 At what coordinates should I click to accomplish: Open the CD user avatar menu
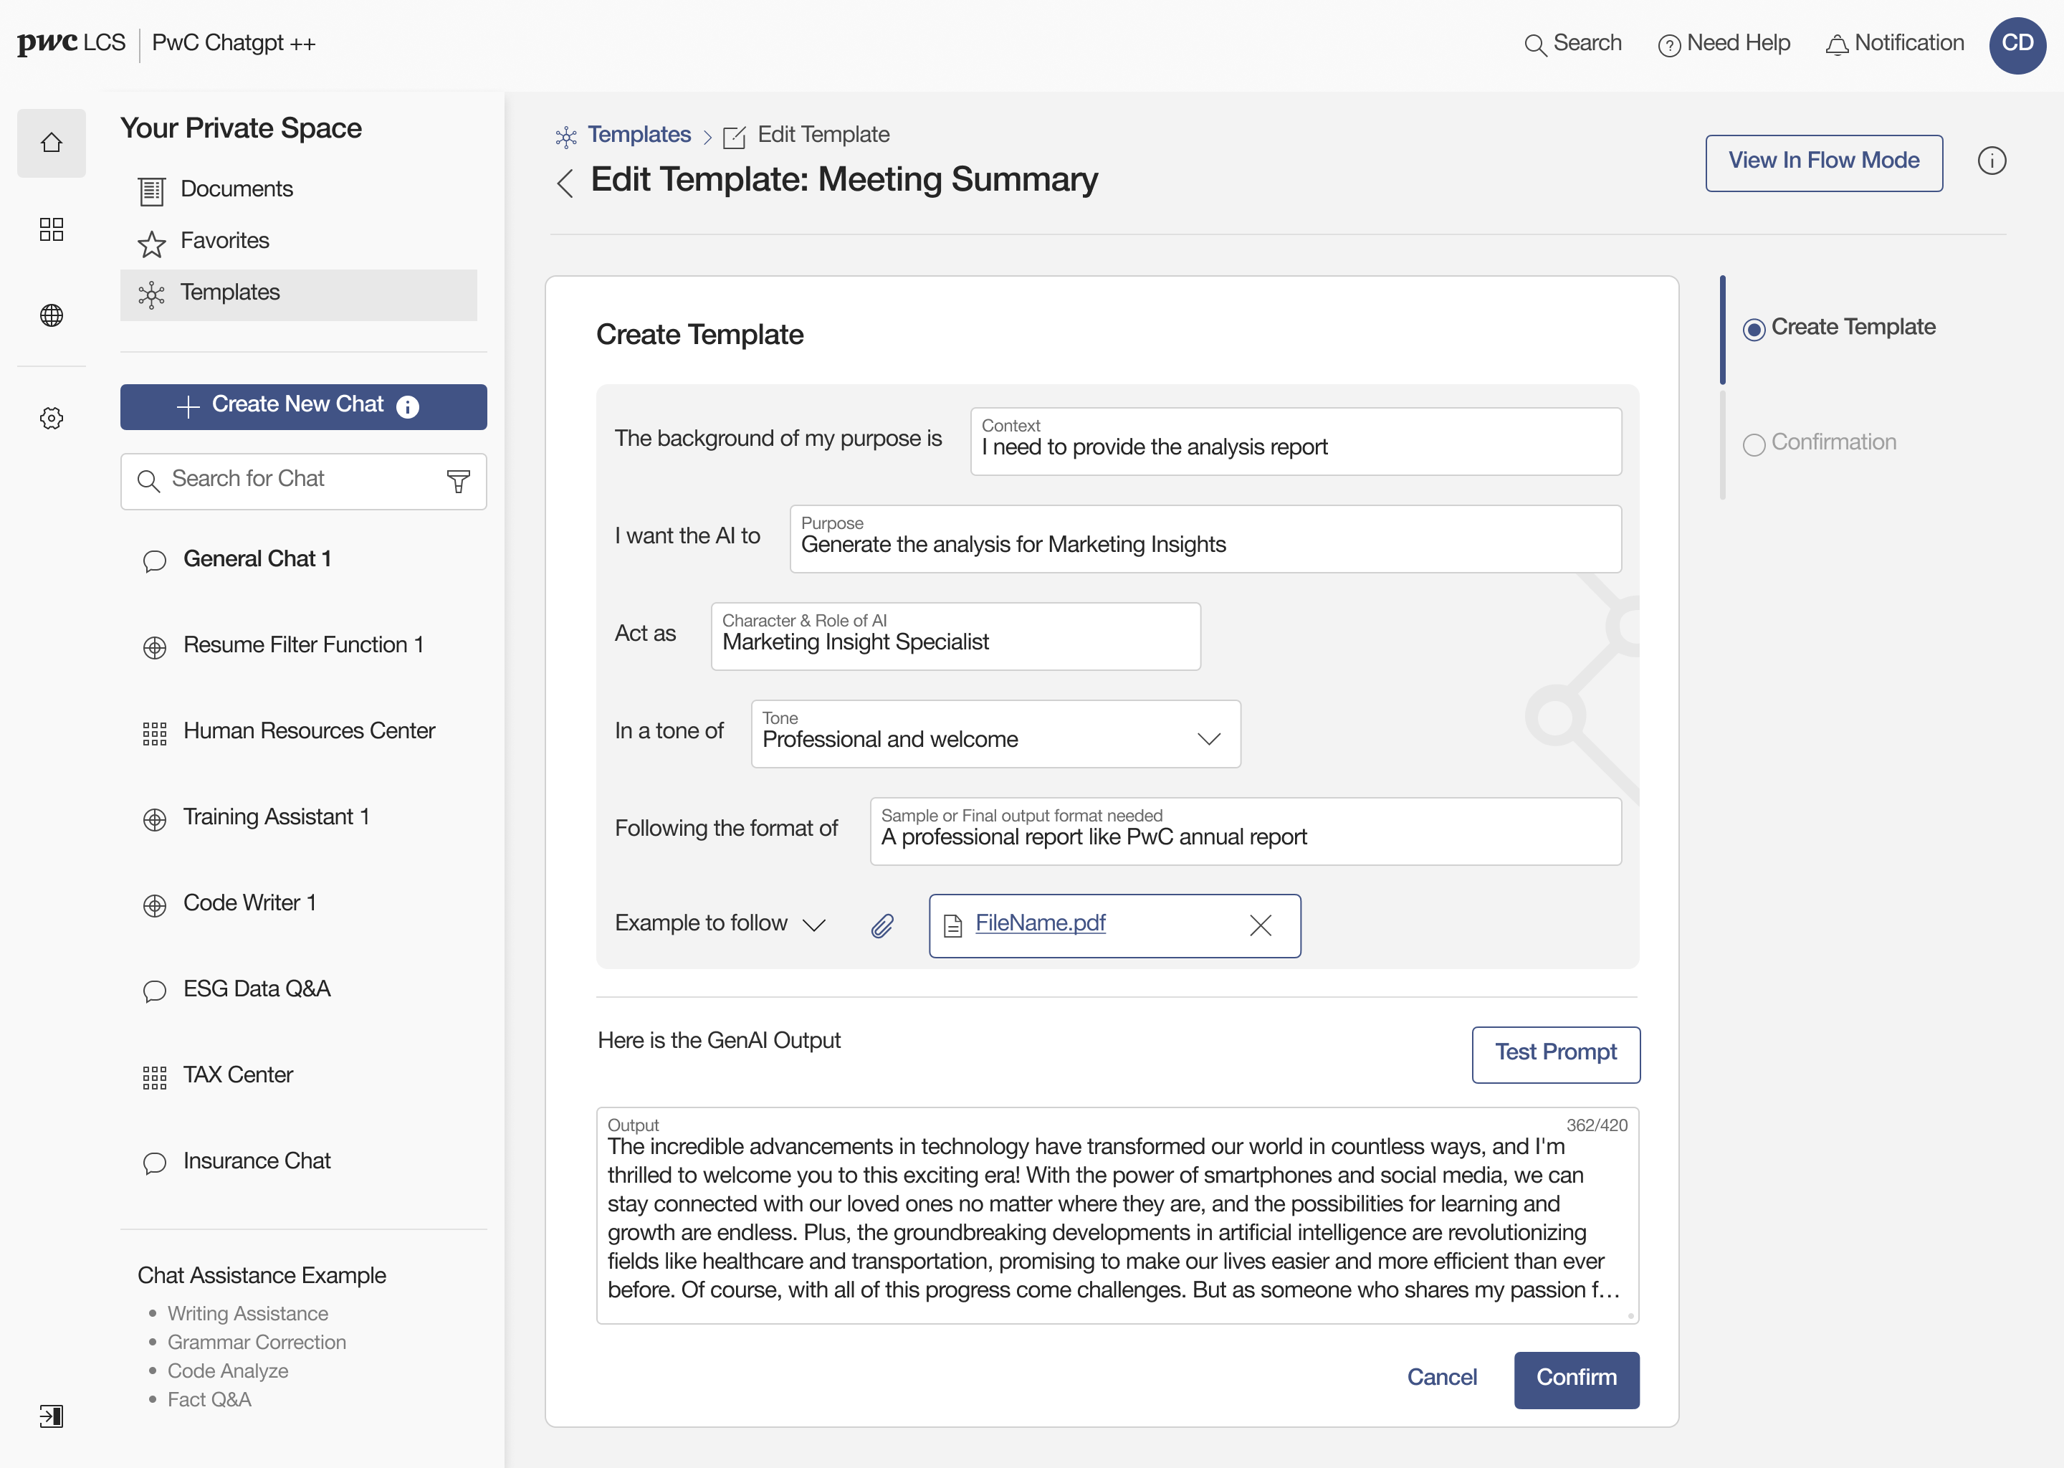click(x=2017, y=44)
